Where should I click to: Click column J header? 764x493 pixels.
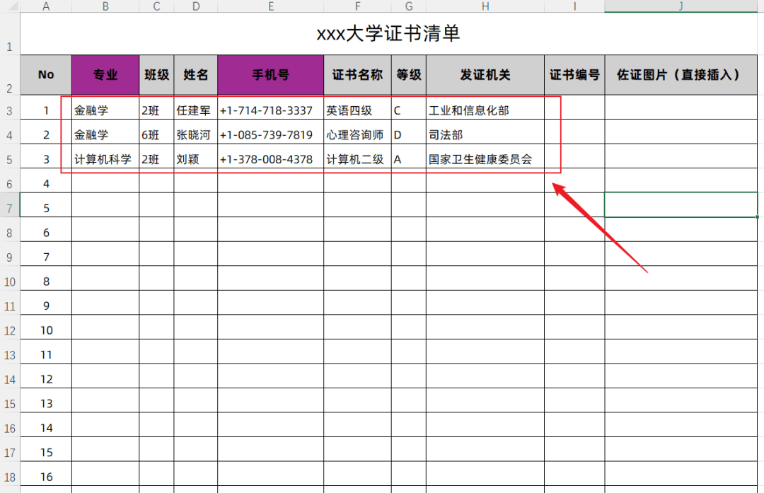coord(681,6)
